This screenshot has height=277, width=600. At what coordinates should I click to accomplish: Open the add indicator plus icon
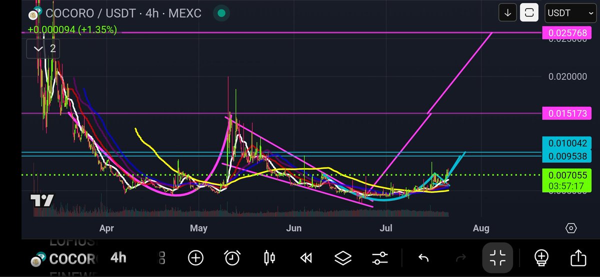tap(195, 258)
